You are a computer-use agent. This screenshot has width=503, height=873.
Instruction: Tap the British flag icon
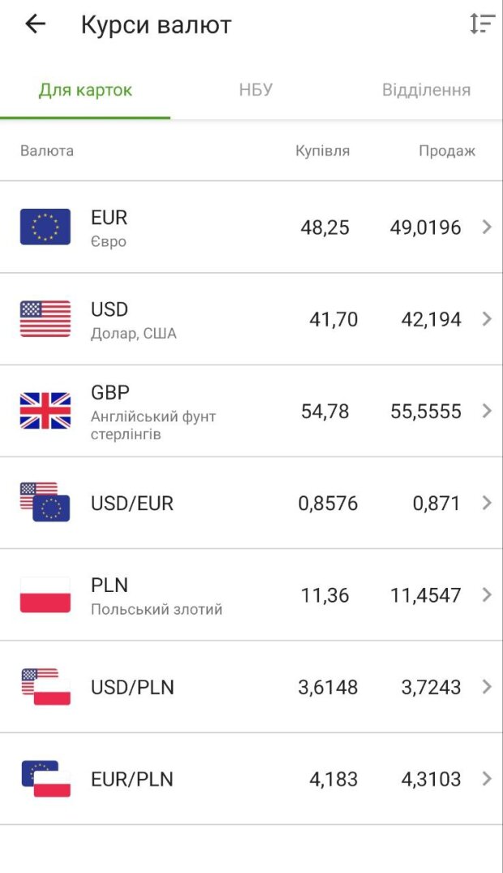coord(45,411)
